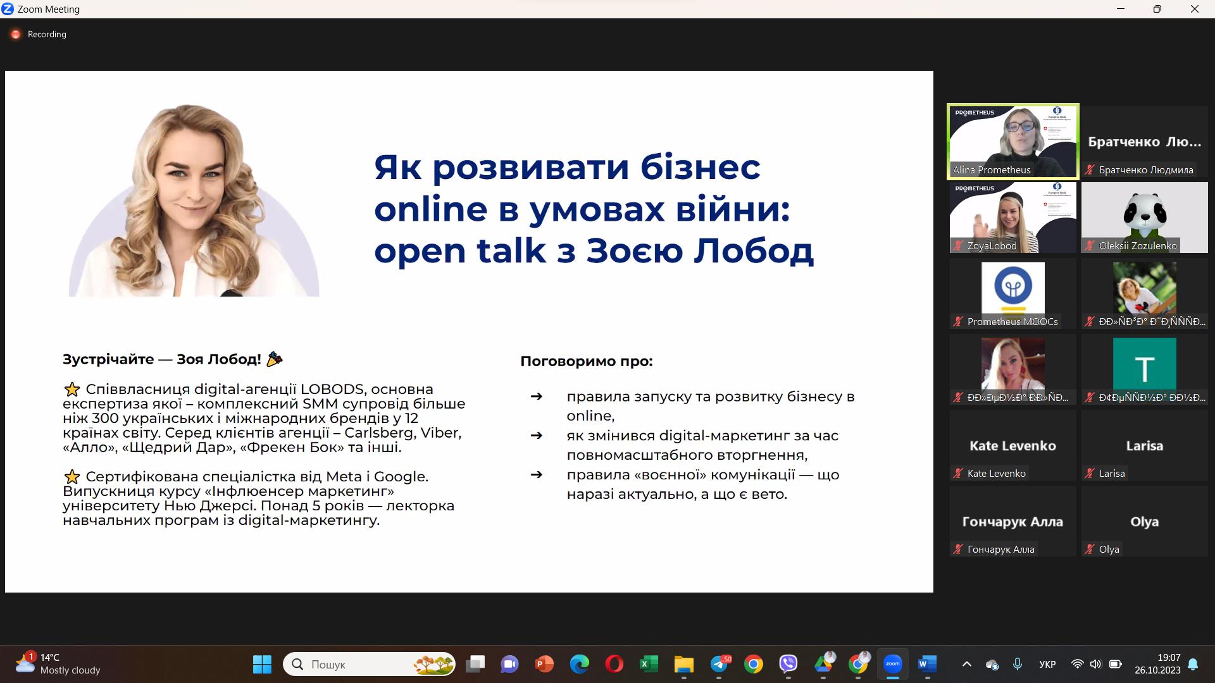Select Olya participant tile
The image size is (1215, 683).
(x=1144, y=521)
